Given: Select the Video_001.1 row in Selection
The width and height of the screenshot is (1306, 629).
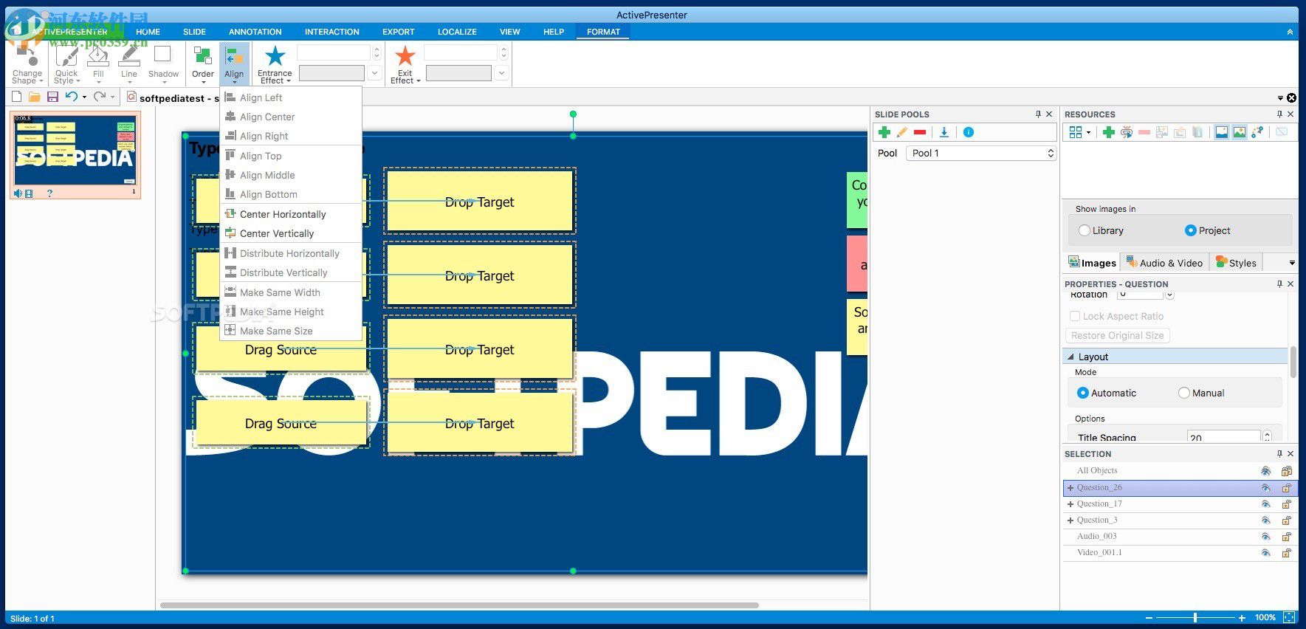Looking at the screenshot, I should click(1178, 552).
